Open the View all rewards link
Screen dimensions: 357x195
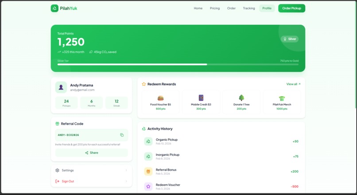pos(293,84)
